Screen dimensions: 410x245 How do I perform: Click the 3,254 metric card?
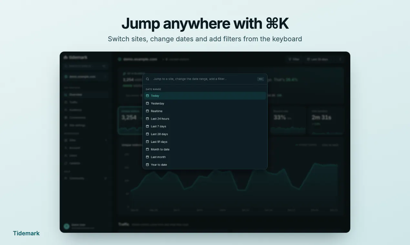[x=130, y=120]
